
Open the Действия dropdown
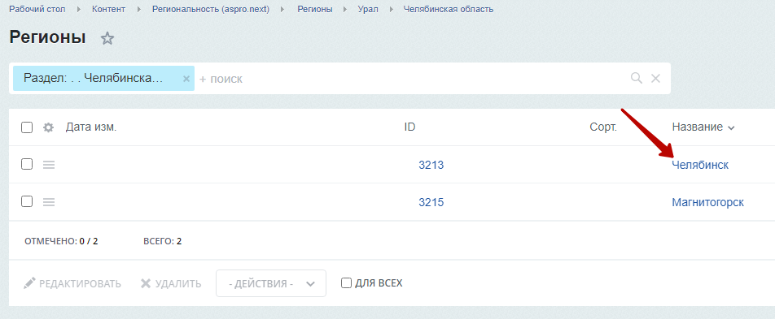click(271, 283)
